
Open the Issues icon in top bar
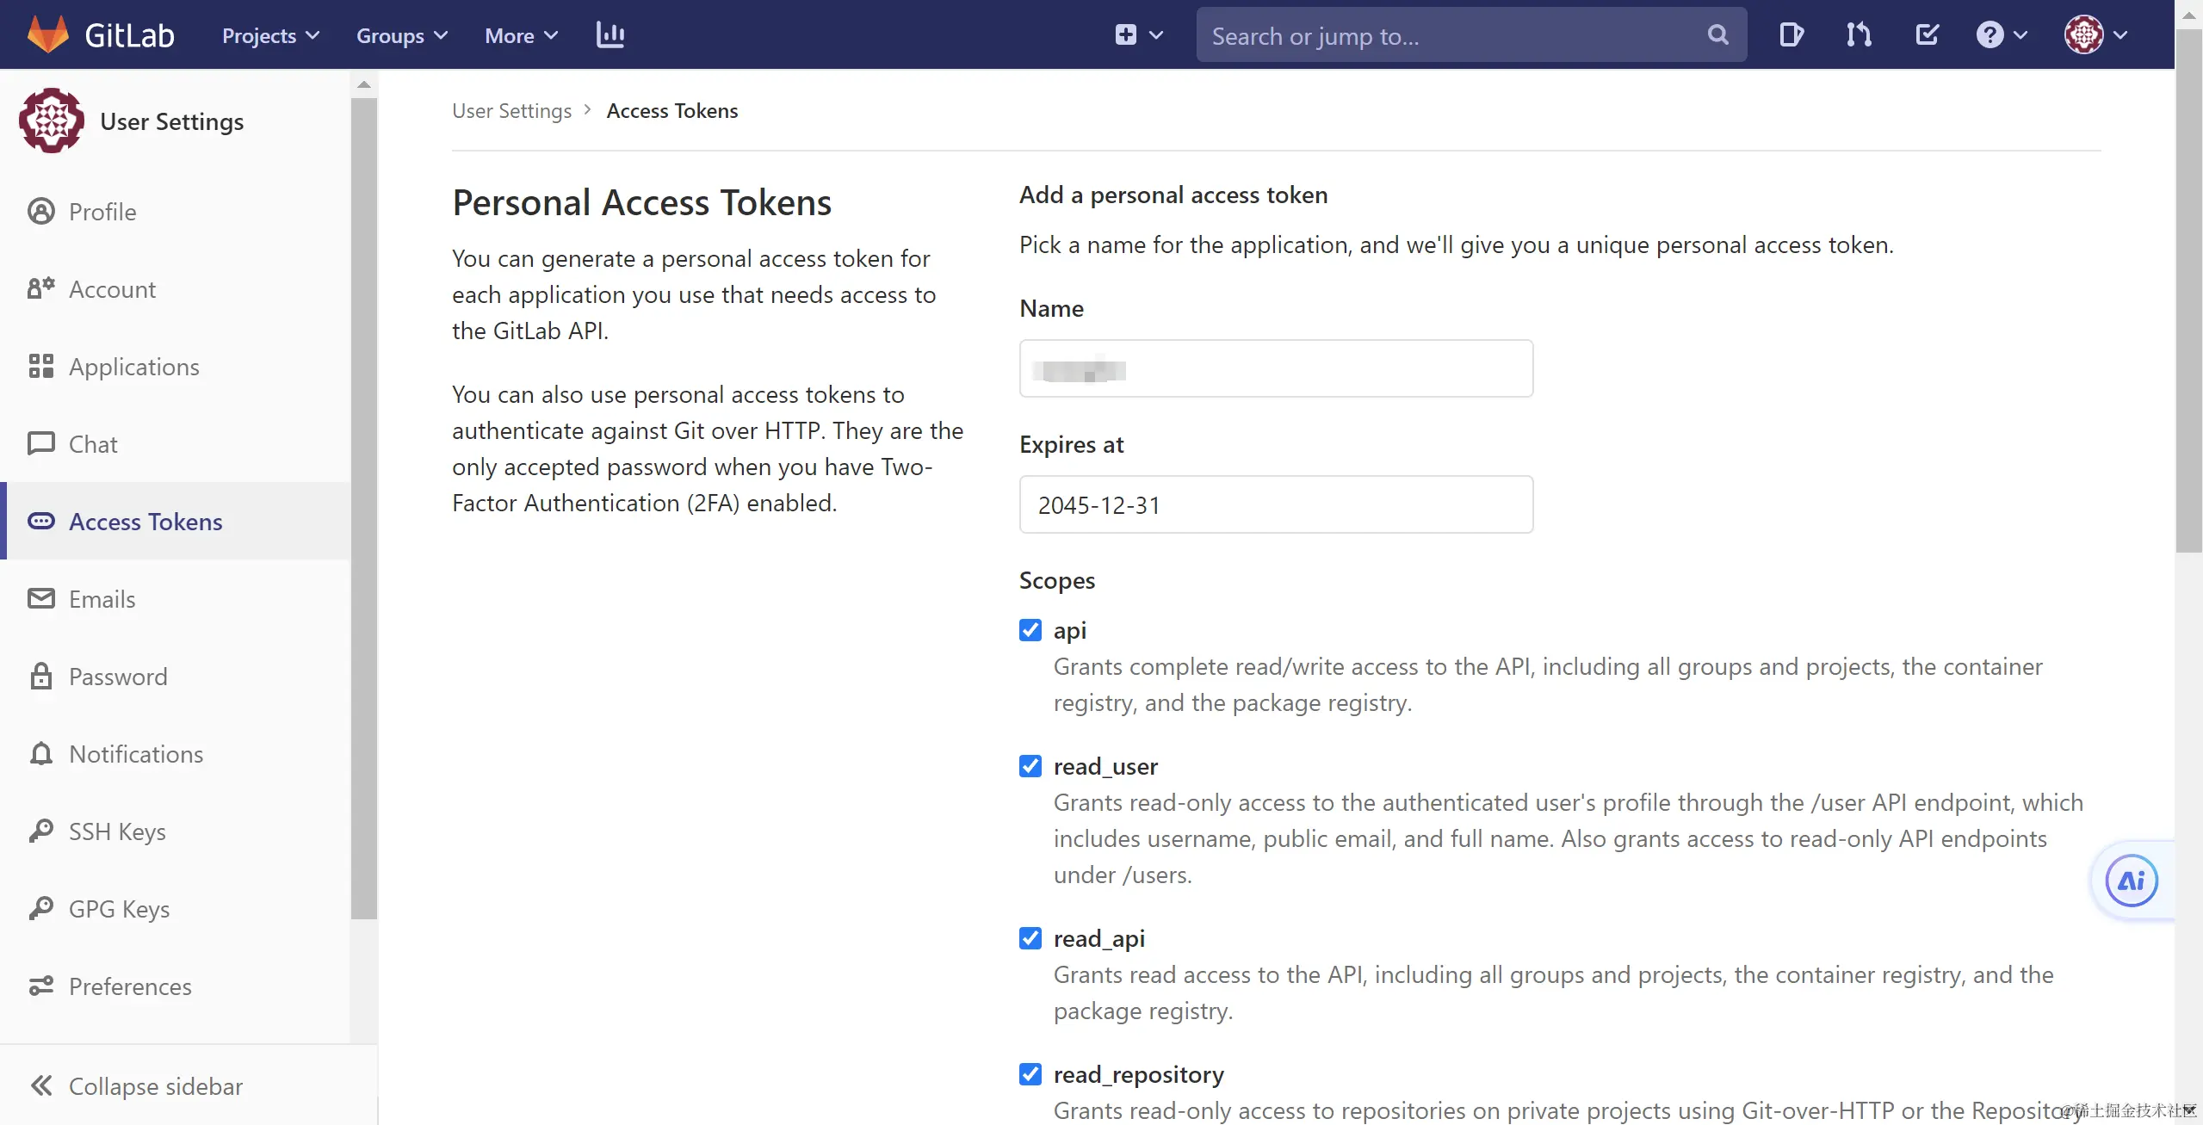point(1791,35)
